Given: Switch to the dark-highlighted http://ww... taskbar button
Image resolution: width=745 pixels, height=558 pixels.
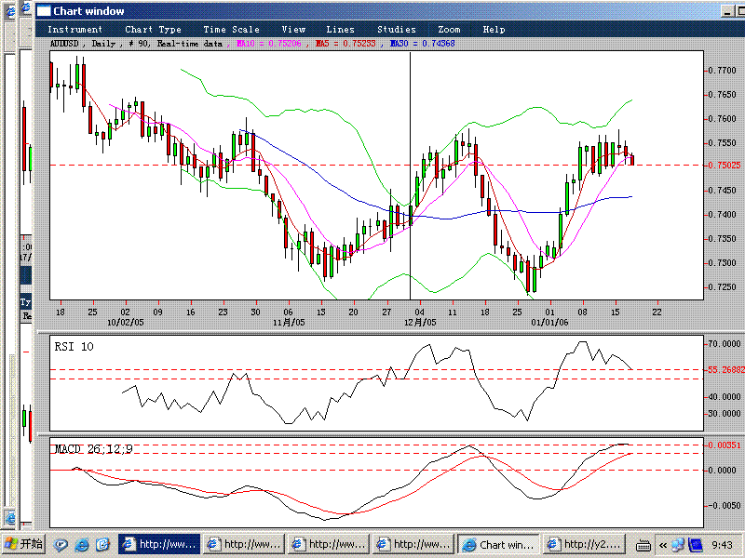Looking at the screenshot, I should click(159, 544).
